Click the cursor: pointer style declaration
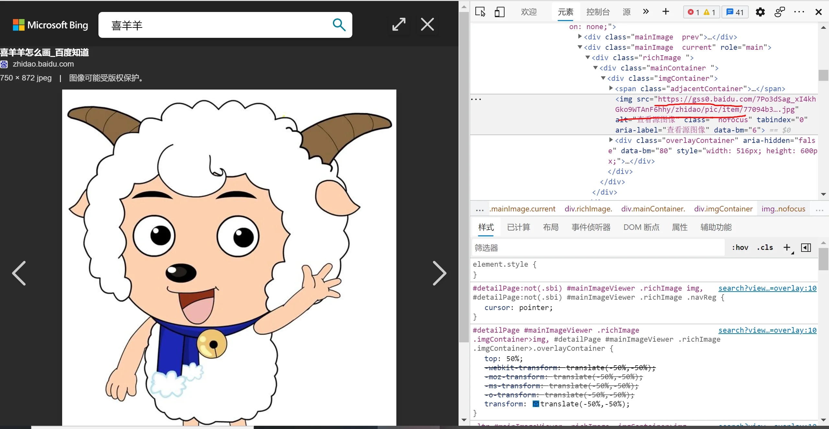 (x=518, y=307)
